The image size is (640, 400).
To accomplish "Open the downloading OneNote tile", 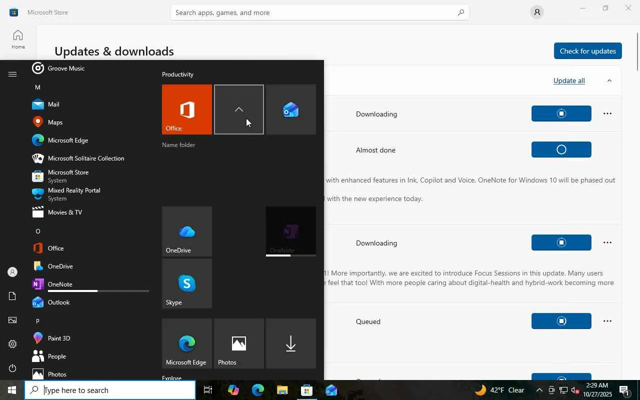I will tap(291, 231).
